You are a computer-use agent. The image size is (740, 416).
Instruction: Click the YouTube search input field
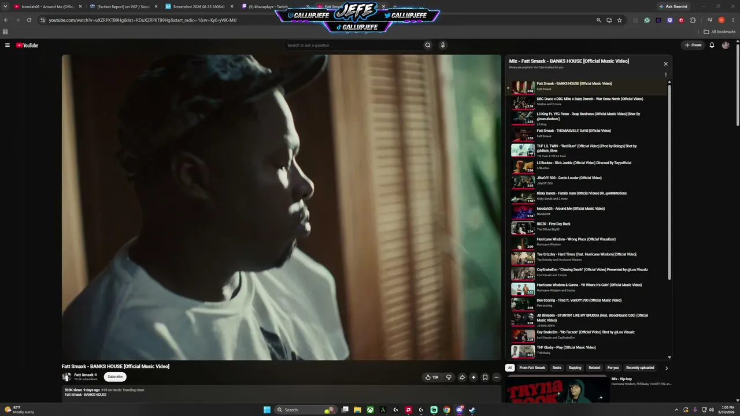[x=353, y=45]
